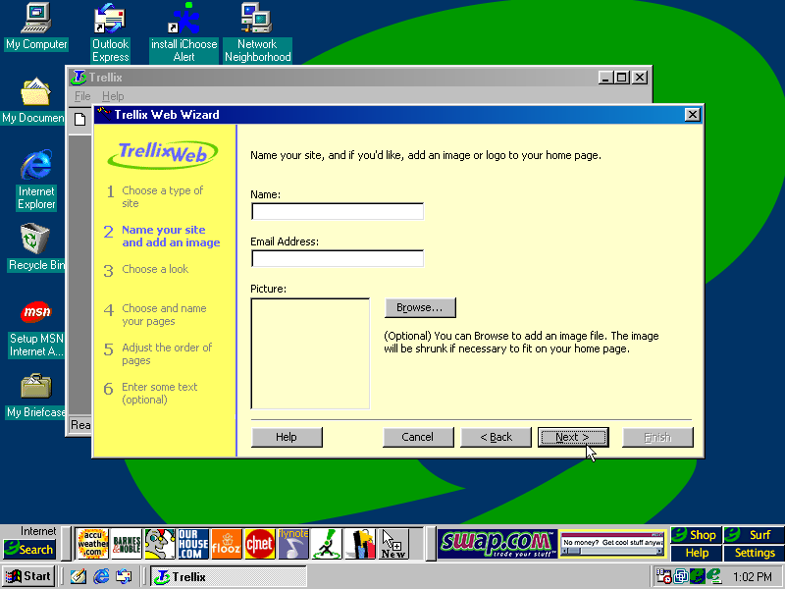Focus the Email Address input field
Screen dimensions: 785x589
(x=338, y=259)
